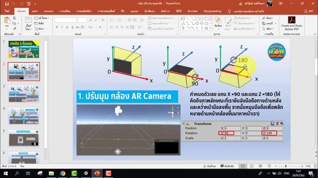The height and width of the screenshot is (178, 318).
Task: Align text left
Action: pyautogui.click(x=112, y=27)
